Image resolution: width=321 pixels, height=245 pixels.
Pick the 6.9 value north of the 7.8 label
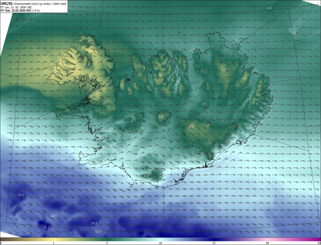[192, 50]
